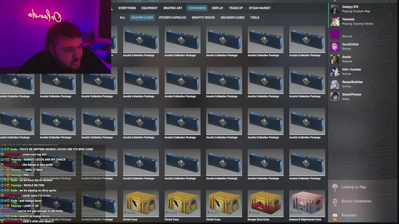Click chat message 'move cam top left'
Viewport: 399px width, 224px height.
[x=35, y=154]
